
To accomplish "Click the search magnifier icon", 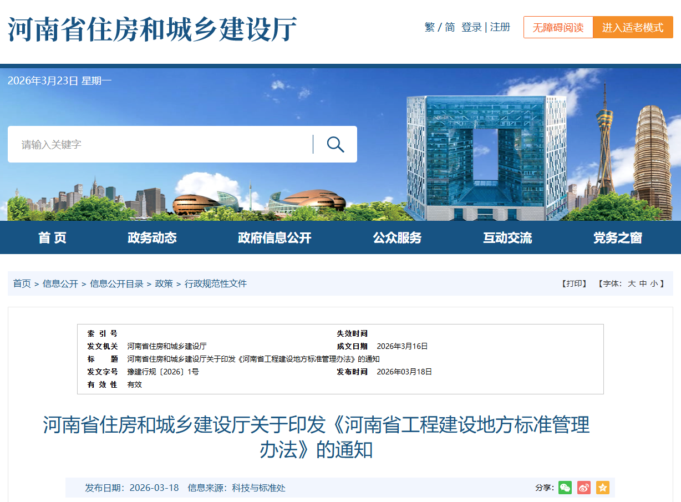I will coord(335,144).
